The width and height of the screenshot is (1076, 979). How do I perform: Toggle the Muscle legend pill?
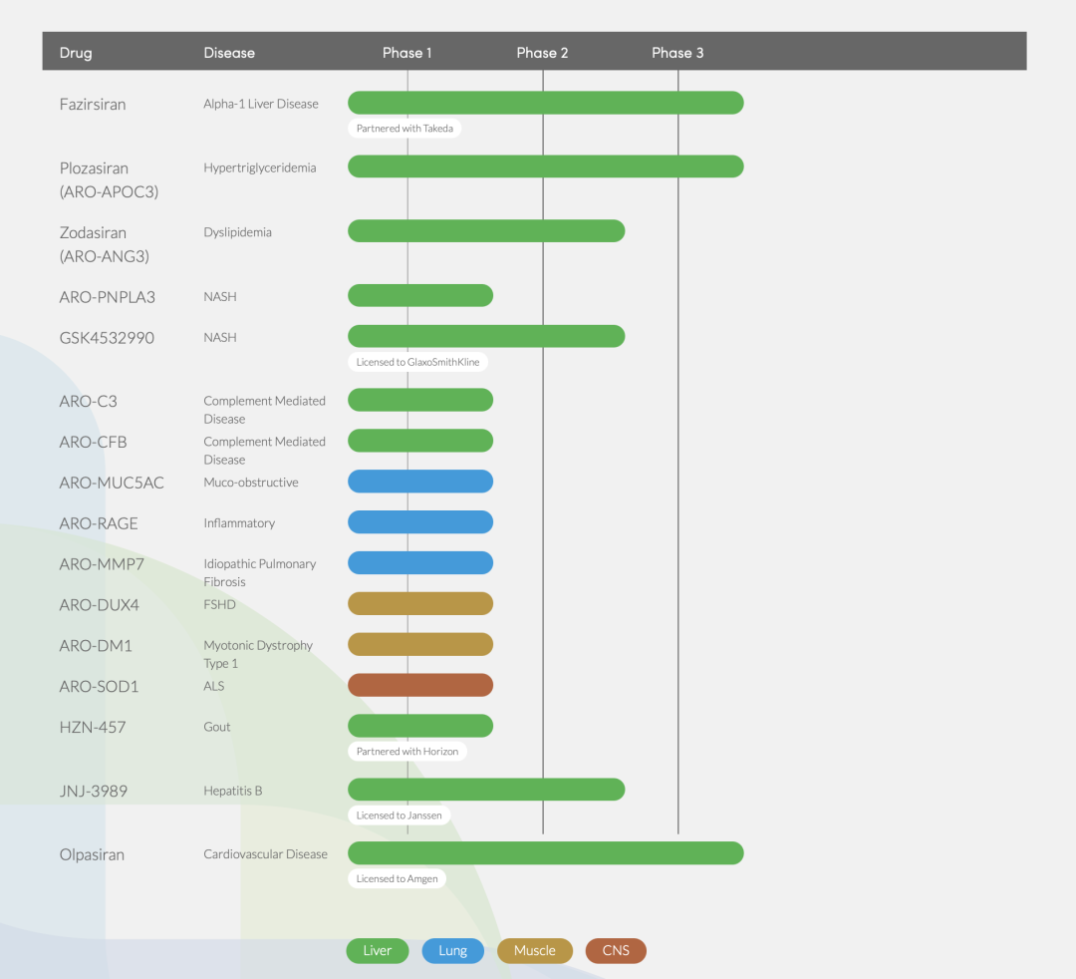tap(534, 951)
